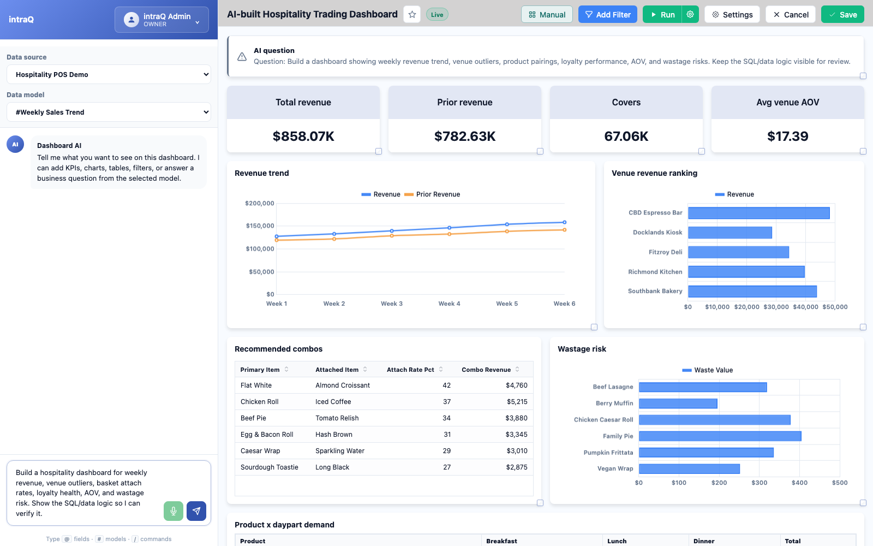Cancel dashboard editing
The width and height of the screenshot is (873, 546).
coord(790,15)
